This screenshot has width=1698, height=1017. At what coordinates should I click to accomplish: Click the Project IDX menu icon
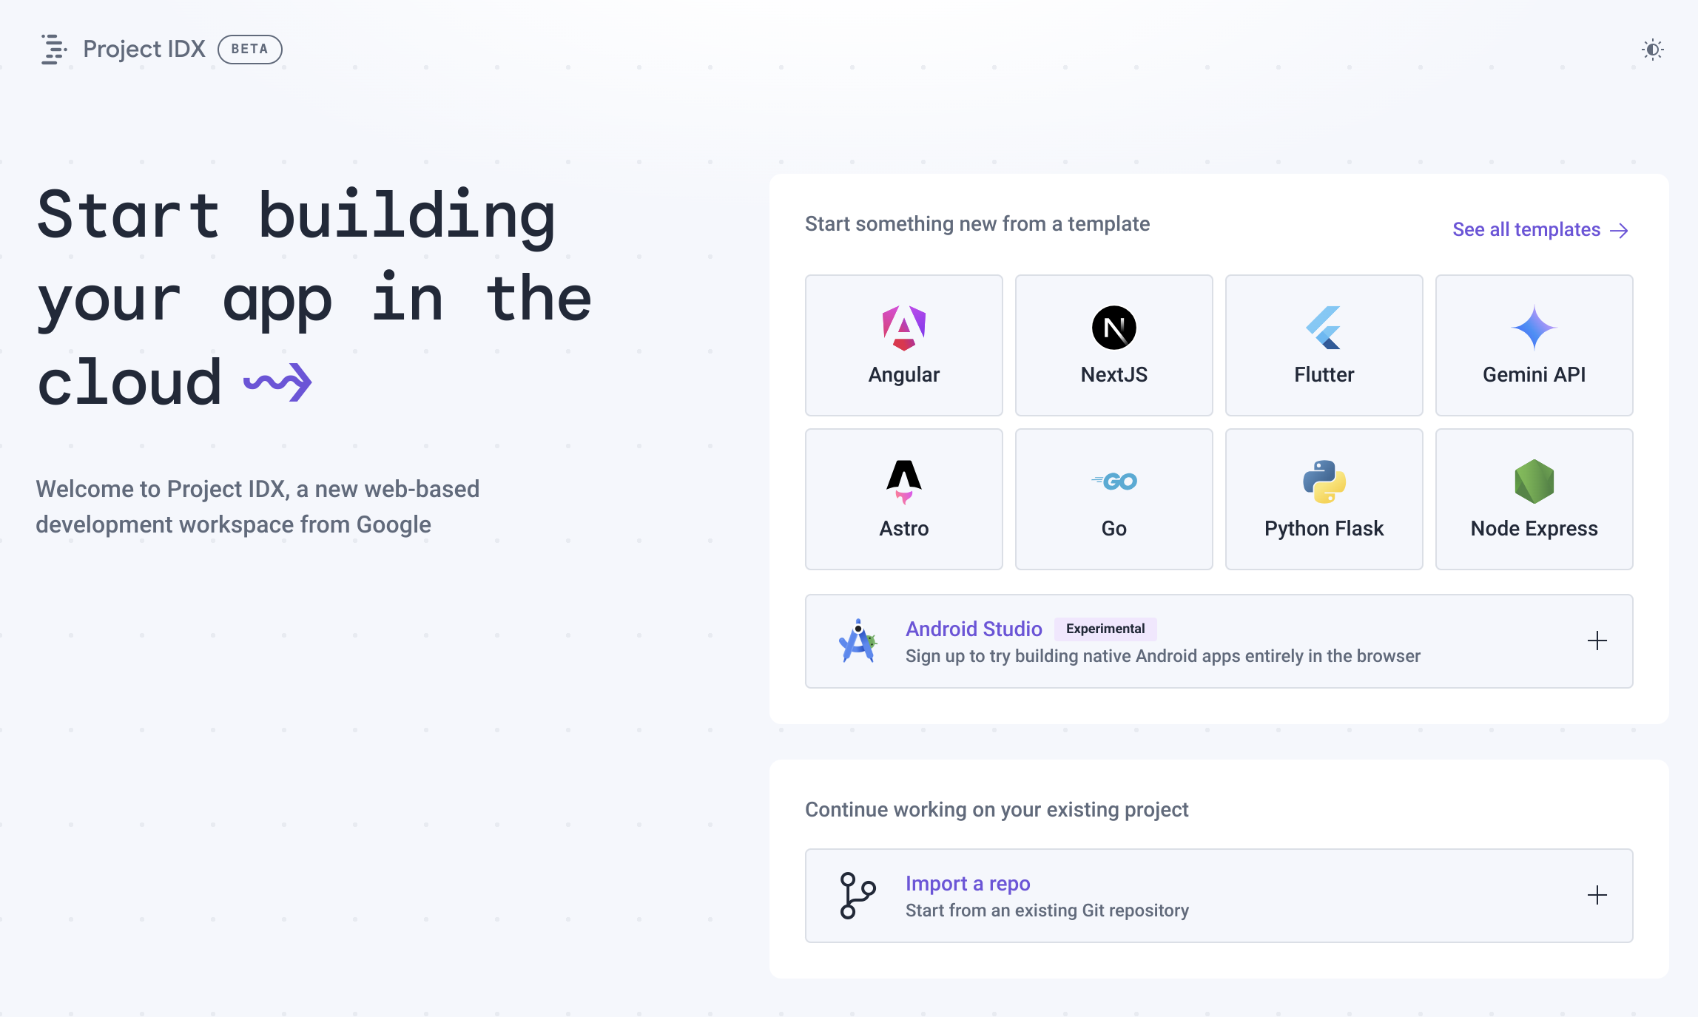tap(53, 48)
